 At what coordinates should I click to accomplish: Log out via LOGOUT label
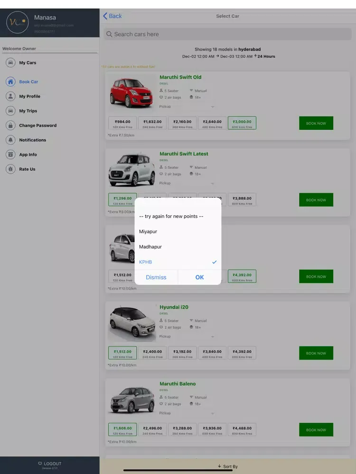53,464
